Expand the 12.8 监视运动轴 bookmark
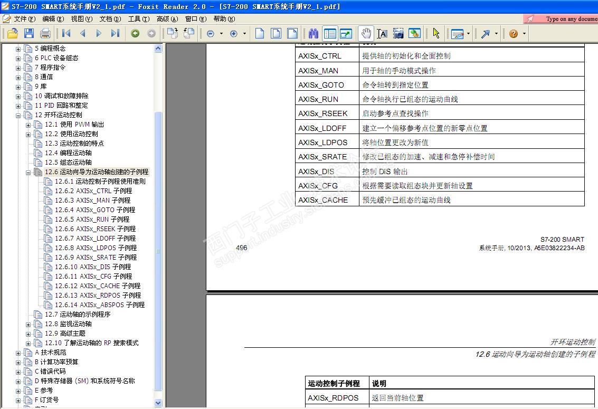 pos(28,325)
